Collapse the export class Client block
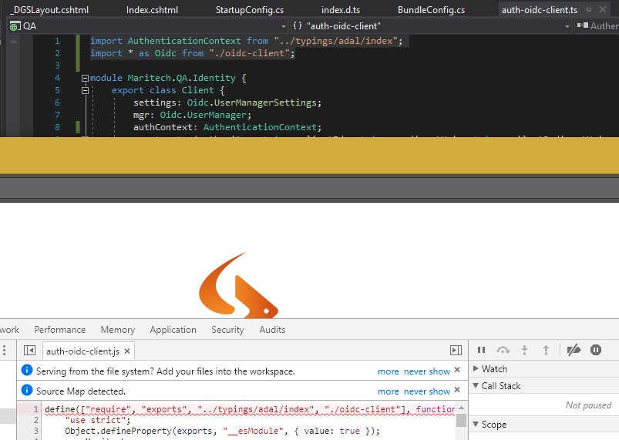The height and width of the screenshot is (440, 619). tap(85, 90)
